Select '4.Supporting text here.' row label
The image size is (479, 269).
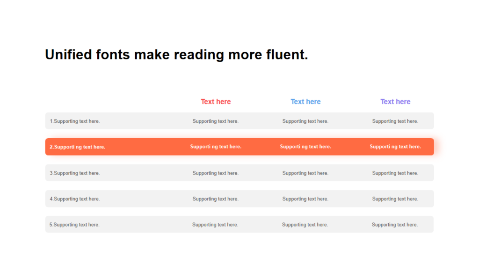75,199
